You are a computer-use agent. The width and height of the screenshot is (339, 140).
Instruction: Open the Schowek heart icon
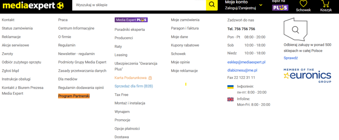coord(303,4)
